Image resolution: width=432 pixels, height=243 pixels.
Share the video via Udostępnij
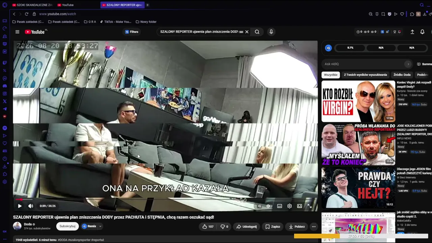pyautogui.click(x=247, y=226)
